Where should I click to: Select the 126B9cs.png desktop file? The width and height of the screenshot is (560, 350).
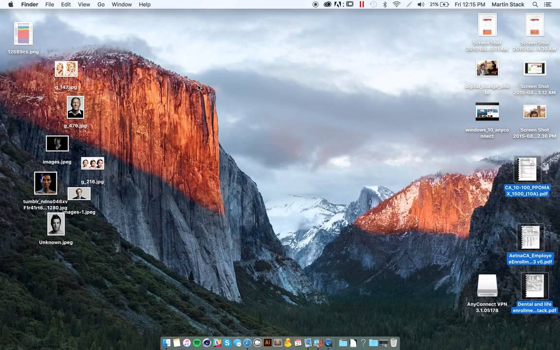pos(23,34)
